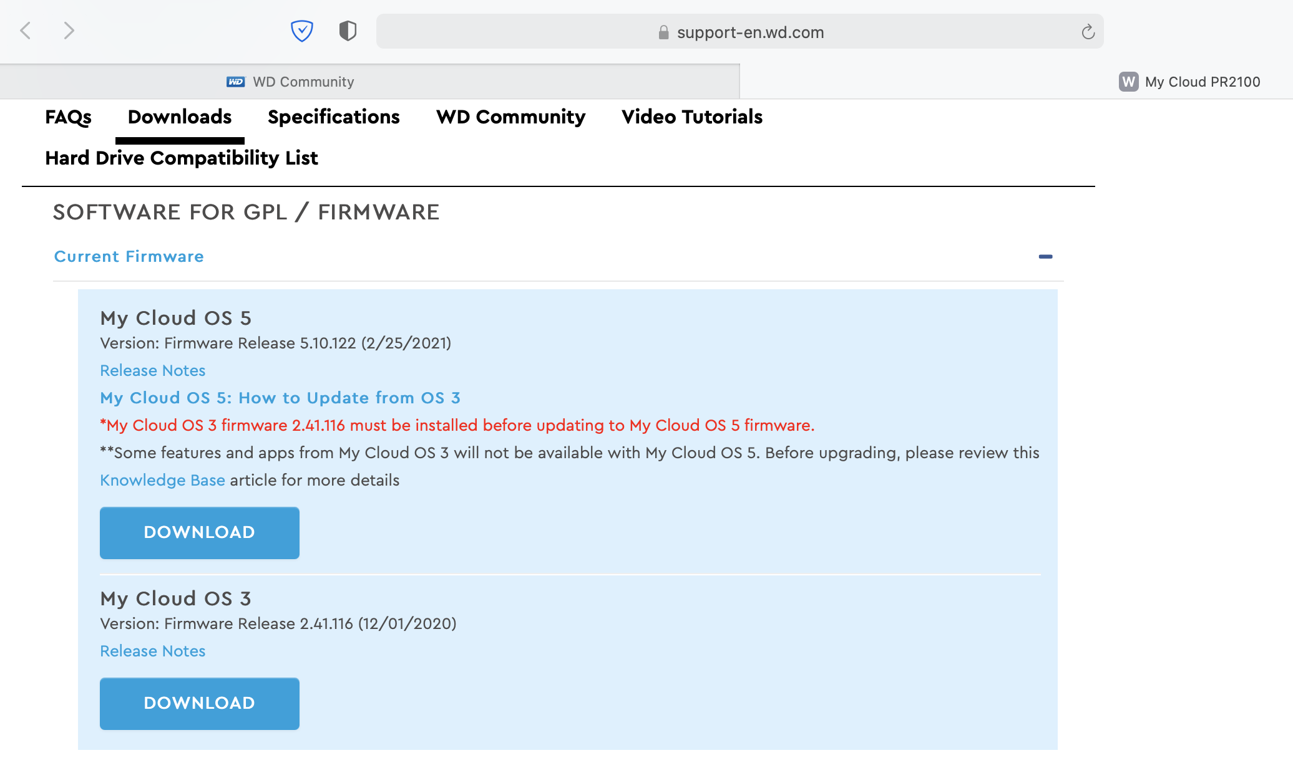Focus the support-en.wd.com address bar
1293x768 pixels.
pos(739,32)
